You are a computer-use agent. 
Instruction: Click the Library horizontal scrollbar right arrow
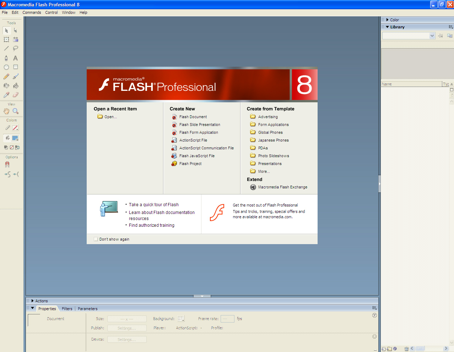point(446,349)
